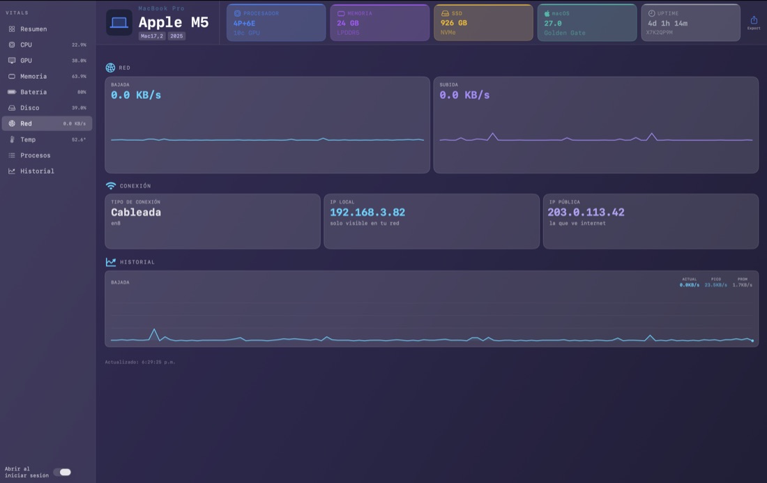
Task: Go to the Memoria section
Action: point(47,76)
